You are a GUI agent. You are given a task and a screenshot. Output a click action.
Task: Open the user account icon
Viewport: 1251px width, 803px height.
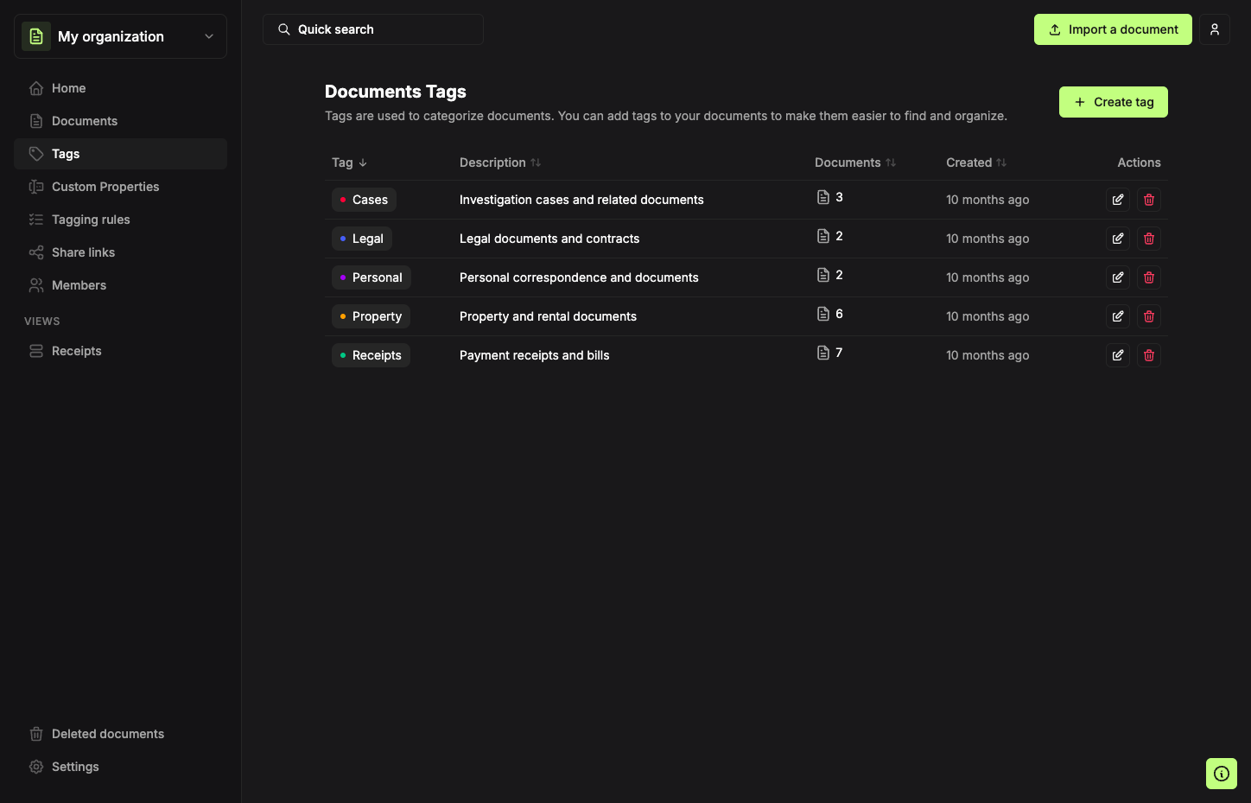tap(1215, 29)
